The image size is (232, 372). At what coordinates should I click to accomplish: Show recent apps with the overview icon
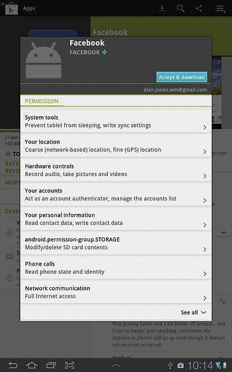(50, 365)
